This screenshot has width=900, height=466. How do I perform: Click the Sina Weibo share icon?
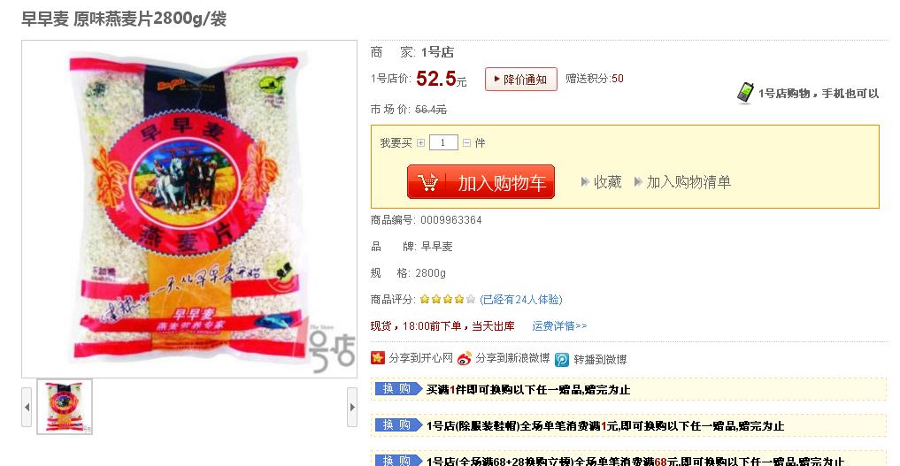click(464, 359)
